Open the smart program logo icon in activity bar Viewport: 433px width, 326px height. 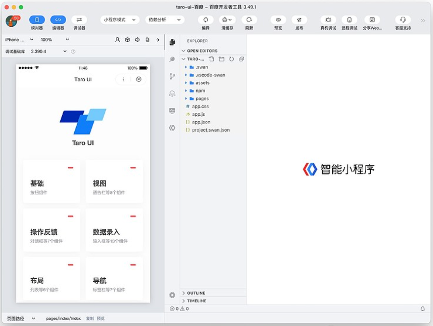(x=172, y=128)
